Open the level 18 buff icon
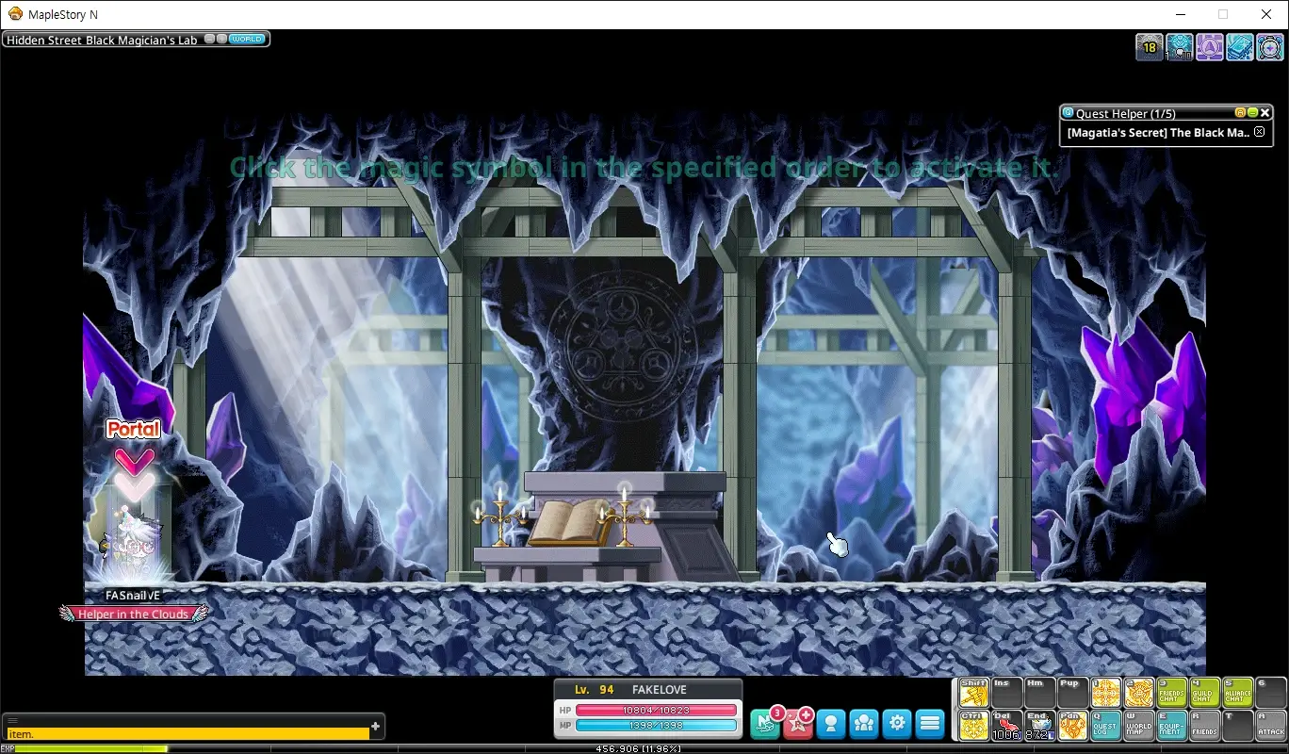 point(1150,46)
